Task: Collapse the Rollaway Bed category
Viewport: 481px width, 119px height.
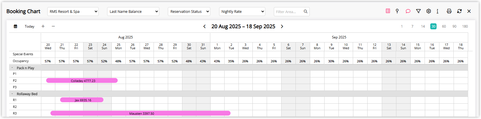Action: 12,94
